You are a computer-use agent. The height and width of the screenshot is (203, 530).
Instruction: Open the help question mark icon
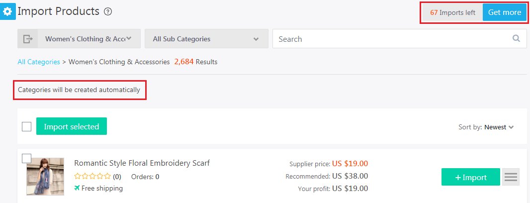108,12
